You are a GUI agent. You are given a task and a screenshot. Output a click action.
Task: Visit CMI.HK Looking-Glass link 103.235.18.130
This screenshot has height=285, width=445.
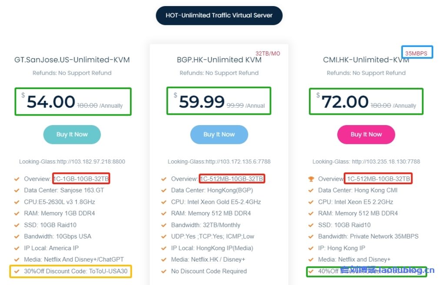point(366,162)
